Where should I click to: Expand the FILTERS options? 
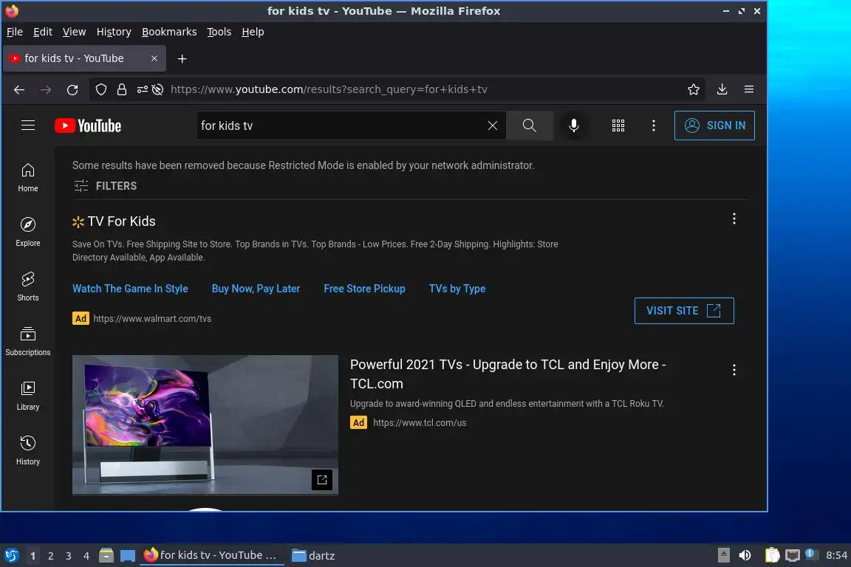(105, 186)
